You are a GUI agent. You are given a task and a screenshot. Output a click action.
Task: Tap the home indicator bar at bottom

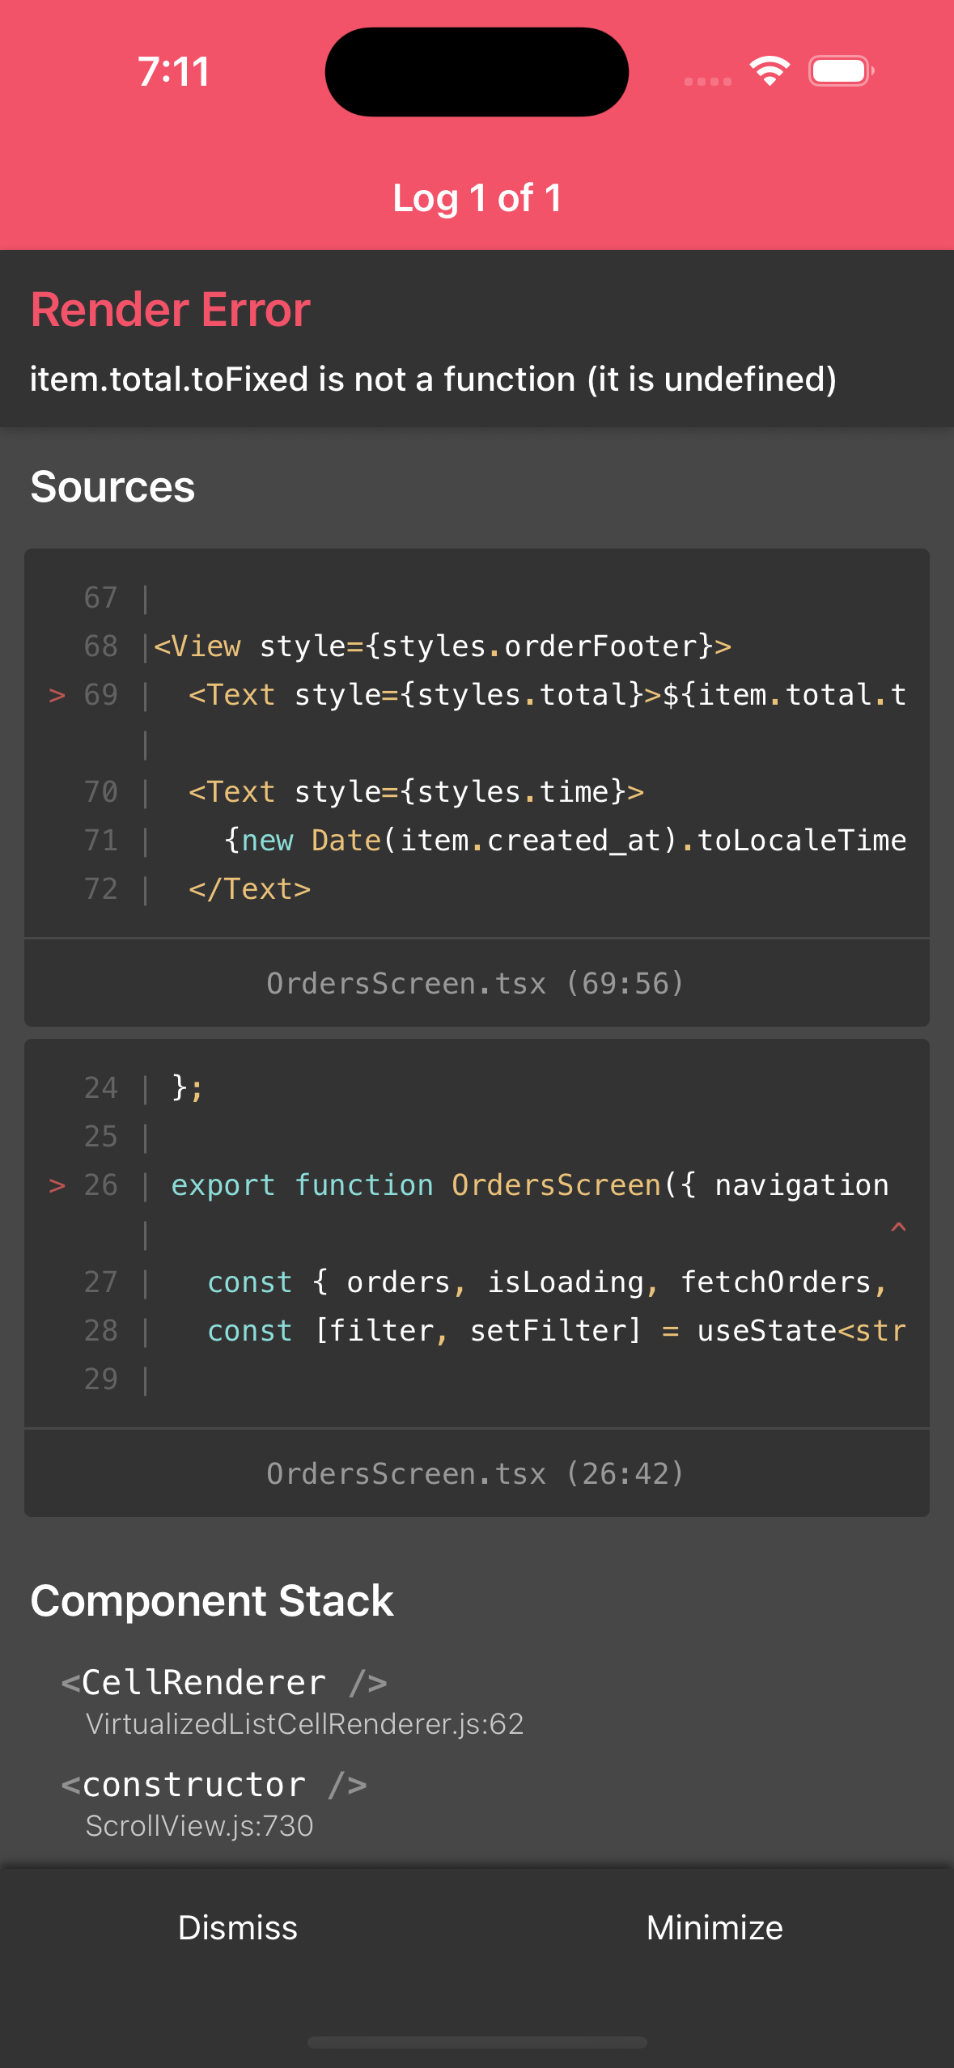tap(477, 2042)
